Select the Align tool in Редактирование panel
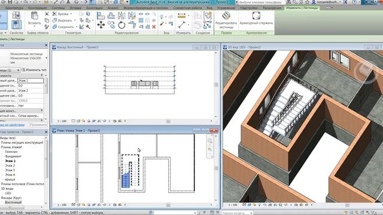The image size is (383, 215). pos(101,16)
